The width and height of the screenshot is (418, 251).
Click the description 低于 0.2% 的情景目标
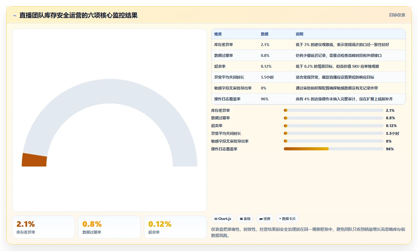pos(338,66)
